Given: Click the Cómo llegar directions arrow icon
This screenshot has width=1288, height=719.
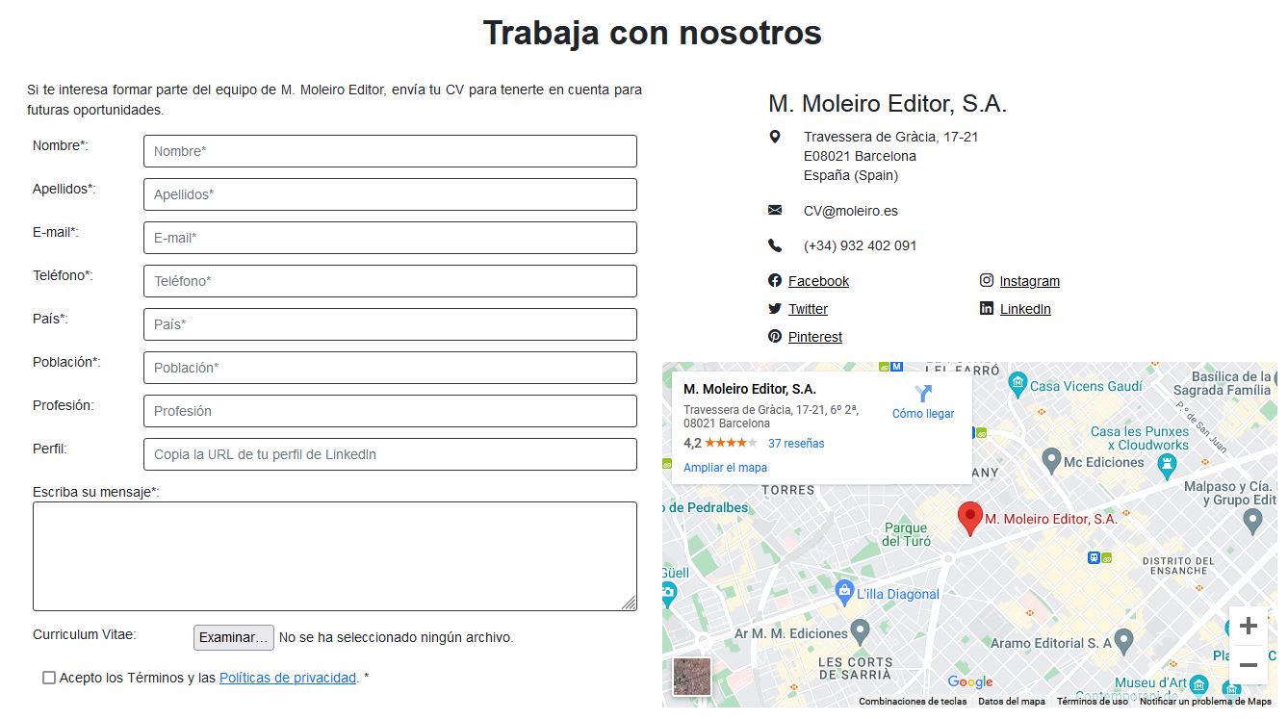Looking at the screenshot, I should 923,391.
